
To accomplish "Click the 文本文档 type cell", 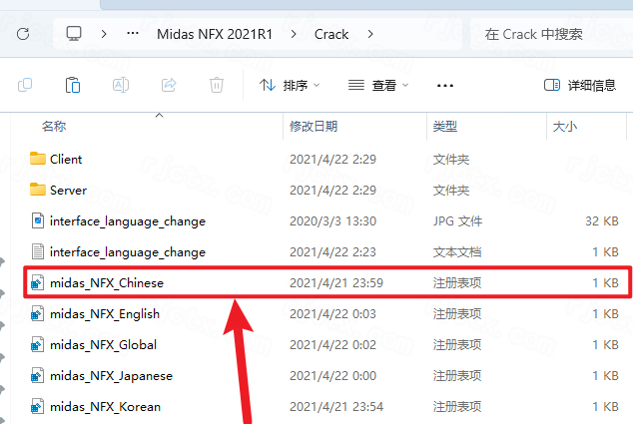I will click(457, 252).
